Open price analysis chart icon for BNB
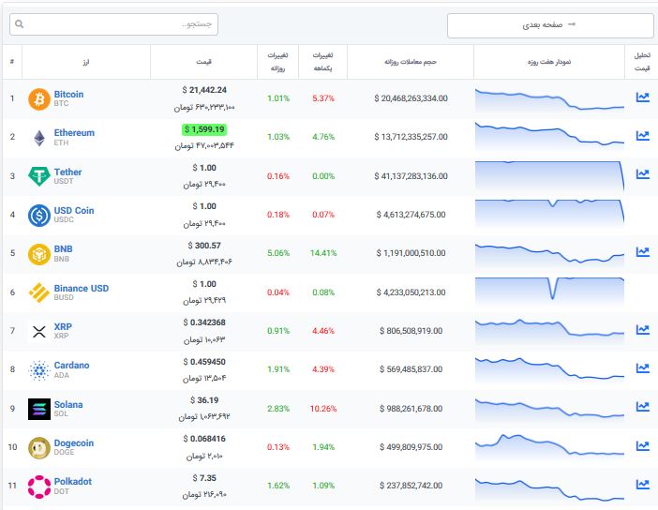This screenshot has width=658, height=510. (642, 252)
